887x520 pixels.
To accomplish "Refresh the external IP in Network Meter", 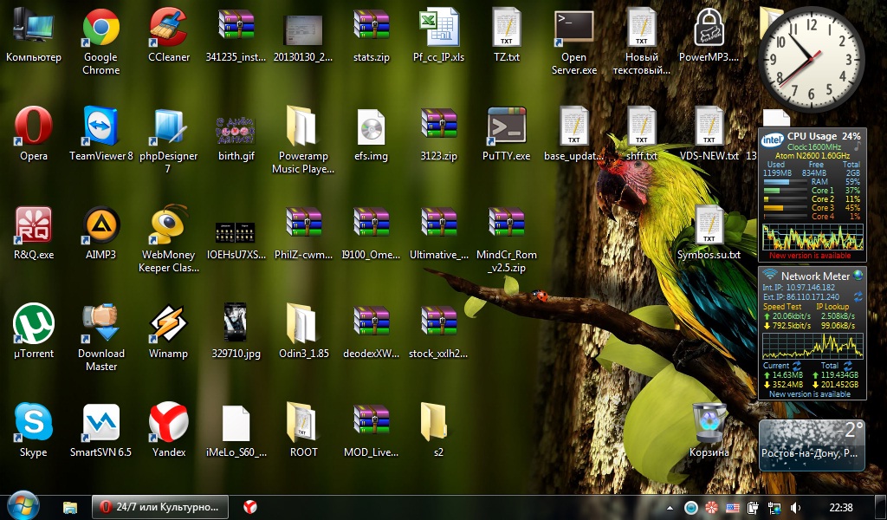I will [x=858, y=296].
